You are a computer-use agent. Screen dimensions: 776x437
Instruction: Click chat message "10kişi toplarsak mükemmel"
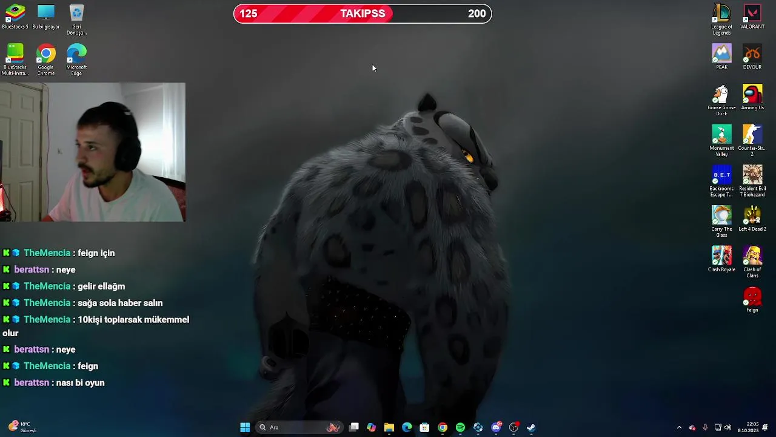(133, 320)
